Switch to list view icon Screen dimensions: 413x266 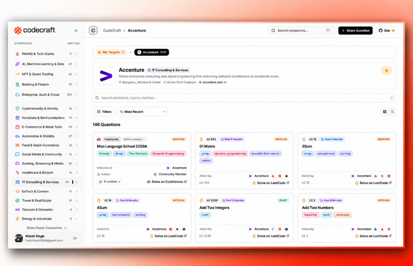[392, 112]
